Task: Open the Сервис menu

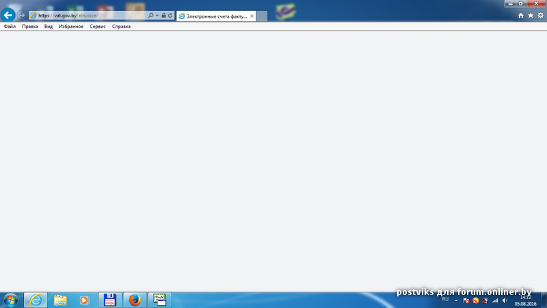Action: [98, 27]
